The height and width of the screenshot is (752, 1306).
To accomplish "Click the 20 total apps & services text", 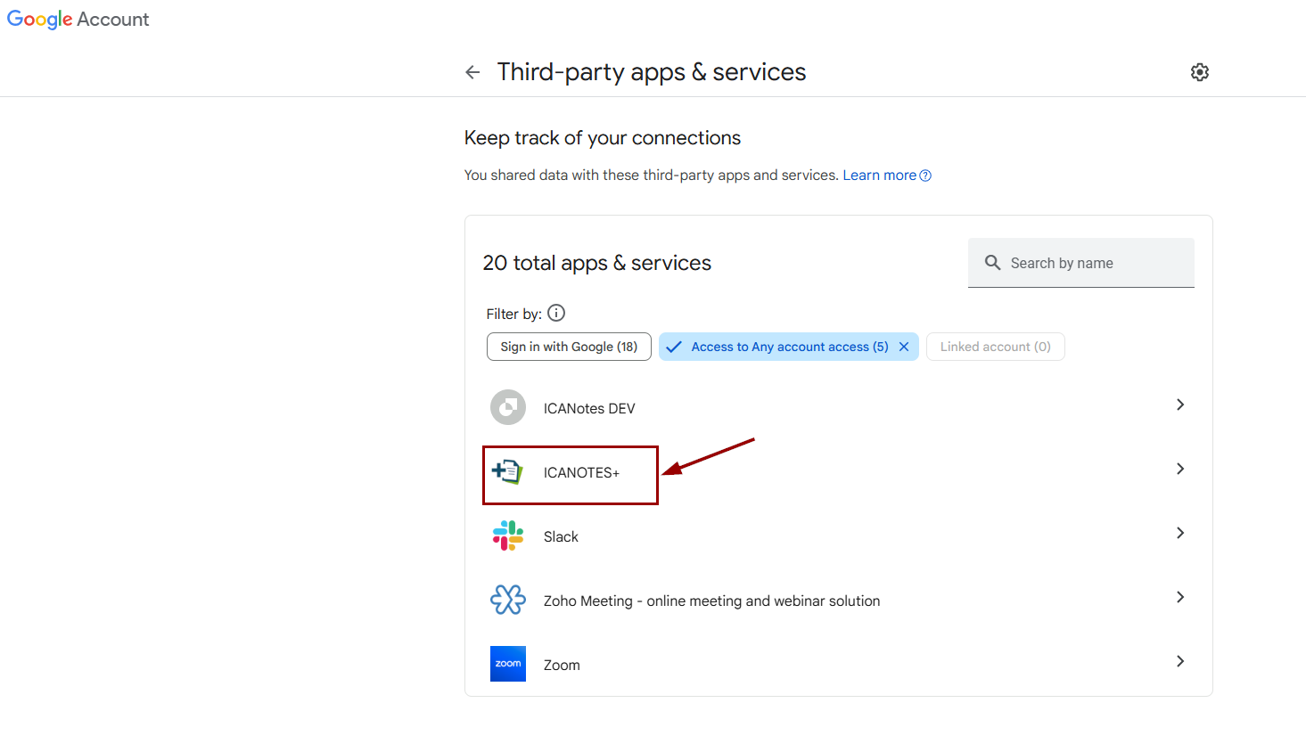I will click(597, 263).
